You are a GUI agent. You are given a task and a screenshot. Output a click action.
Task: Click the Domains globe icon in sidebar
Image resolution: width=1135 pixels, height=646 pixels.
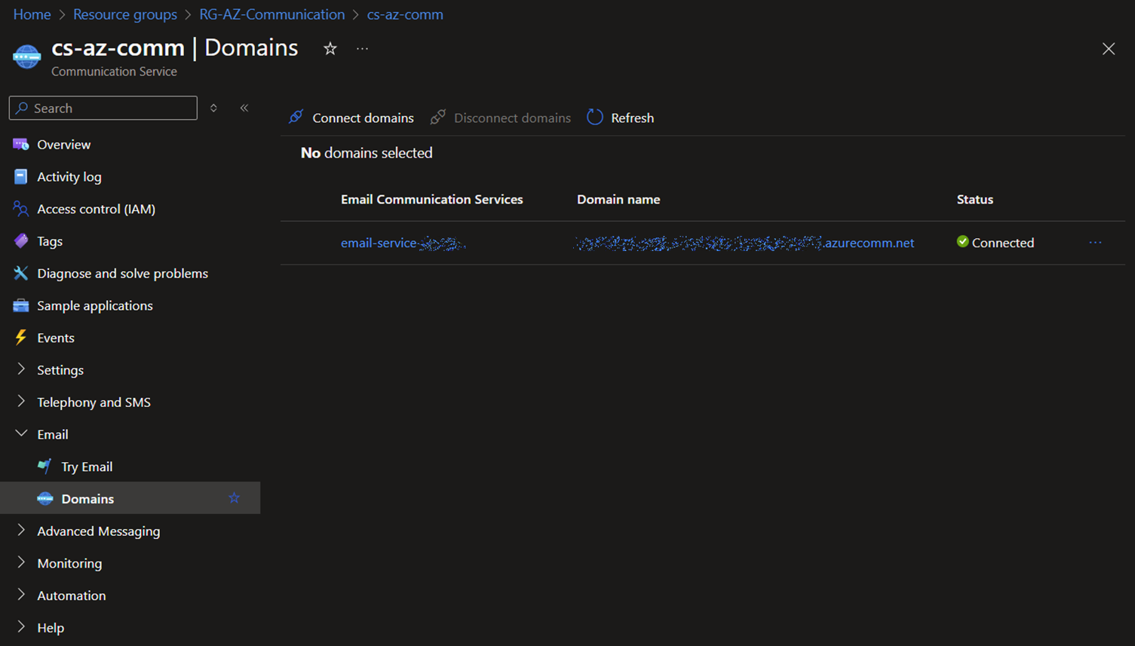click(x=44, y=498)
